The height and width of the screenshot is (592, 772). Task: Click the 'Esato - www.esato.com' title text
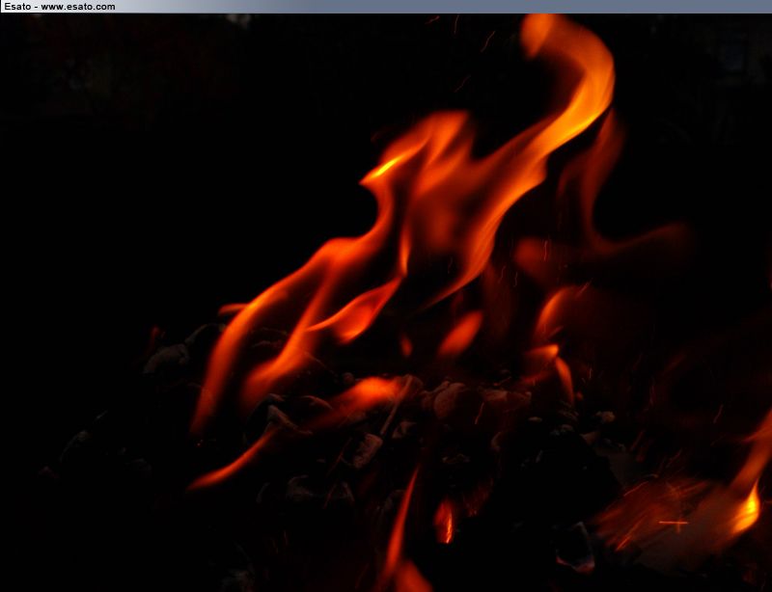[x=60, y=7]
